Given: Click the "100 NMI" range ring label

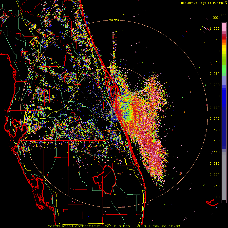Looking at the screenshot, I should 114,20.
